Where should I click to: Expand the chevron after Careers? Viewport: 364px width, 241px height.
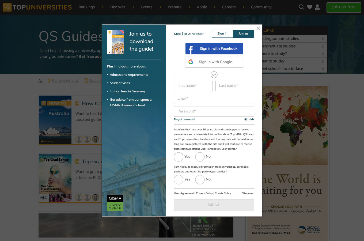point(243,7)
